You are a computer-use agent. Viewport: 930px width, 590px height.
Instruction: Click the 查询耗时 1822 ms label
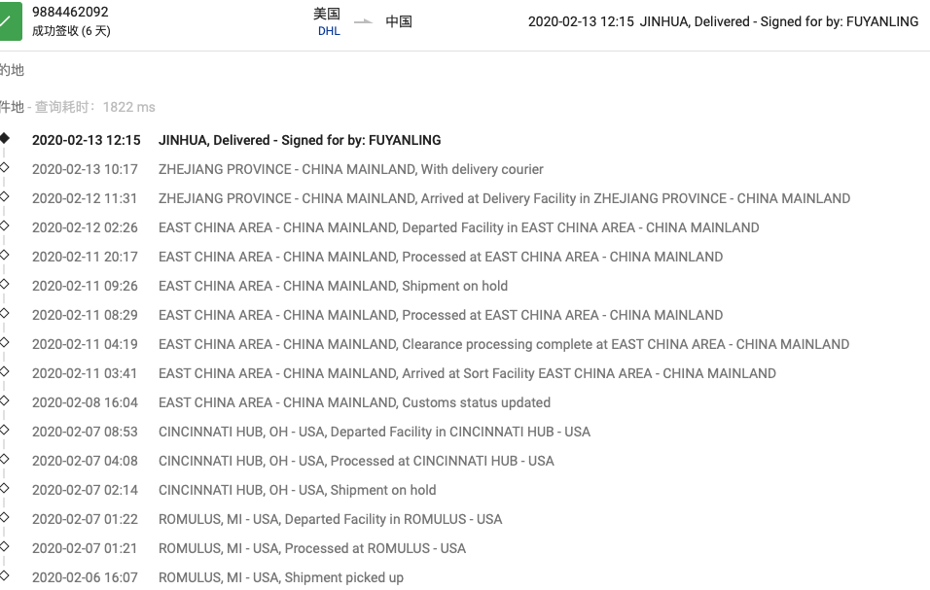click(x=95, y=107)
